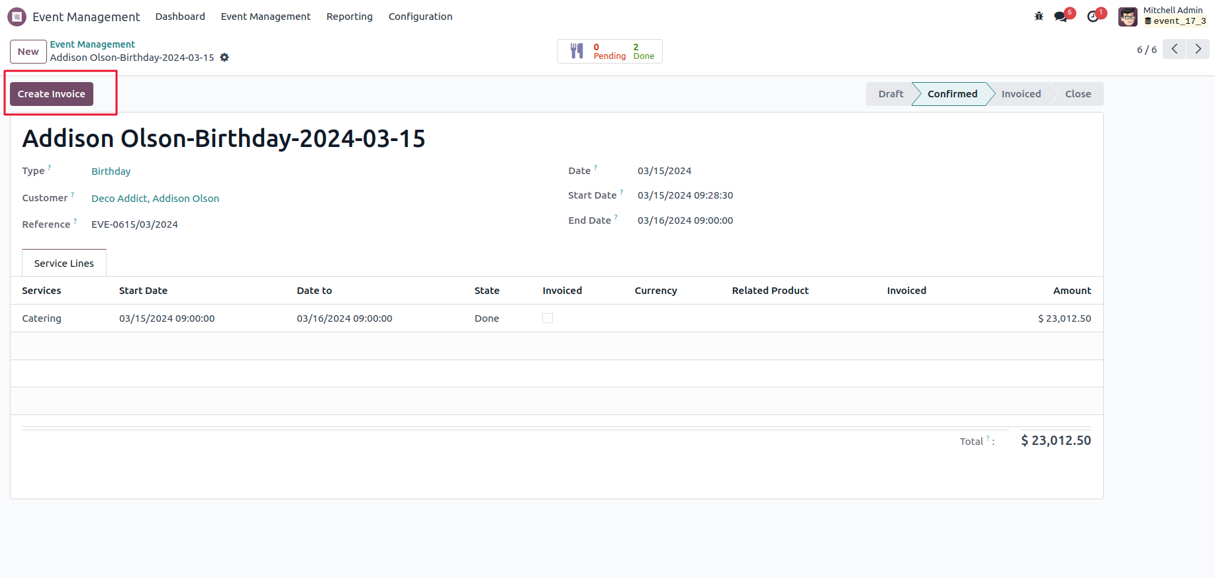The width and height of the screenshot is (1215, 578).
Task: Open the gear actions menu beside record name
Action: coord(224,58)
